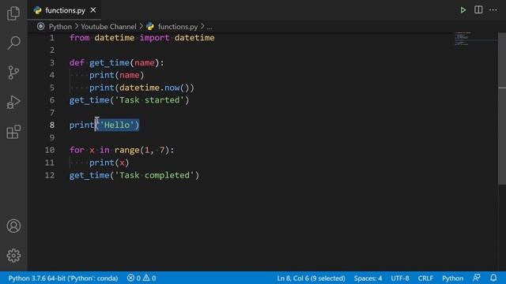
Task: Click line number 10 in the gutter
Action: (50, 150)
